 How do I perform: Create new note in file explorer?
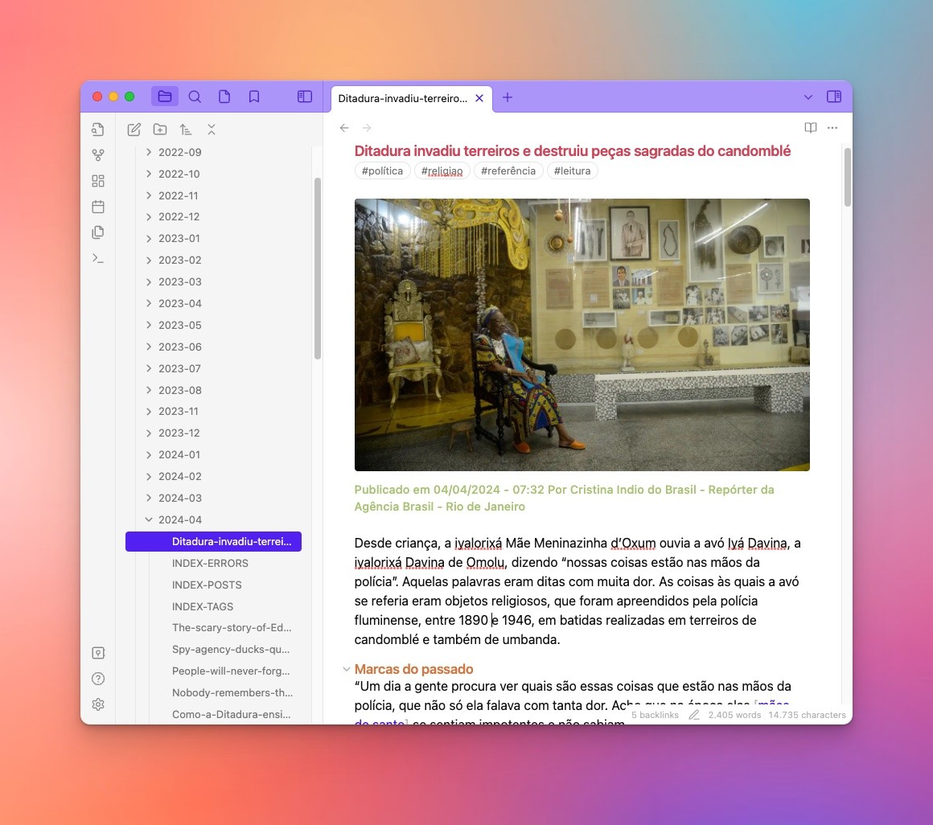tap(134, 129)
